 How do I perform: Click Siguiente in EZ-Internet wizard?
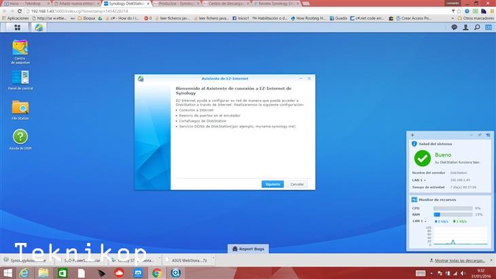[272, 184]
